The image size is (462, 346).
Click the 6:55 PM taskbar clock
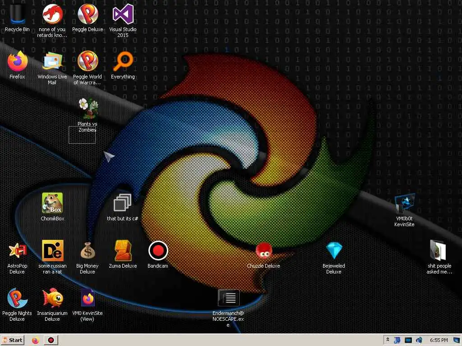pyautogui.click(x=439, y=340)
